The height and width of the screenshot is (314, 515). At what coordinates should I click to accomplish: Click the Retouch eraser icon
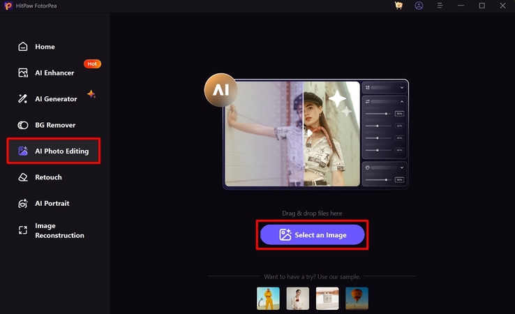pos(22,177)
